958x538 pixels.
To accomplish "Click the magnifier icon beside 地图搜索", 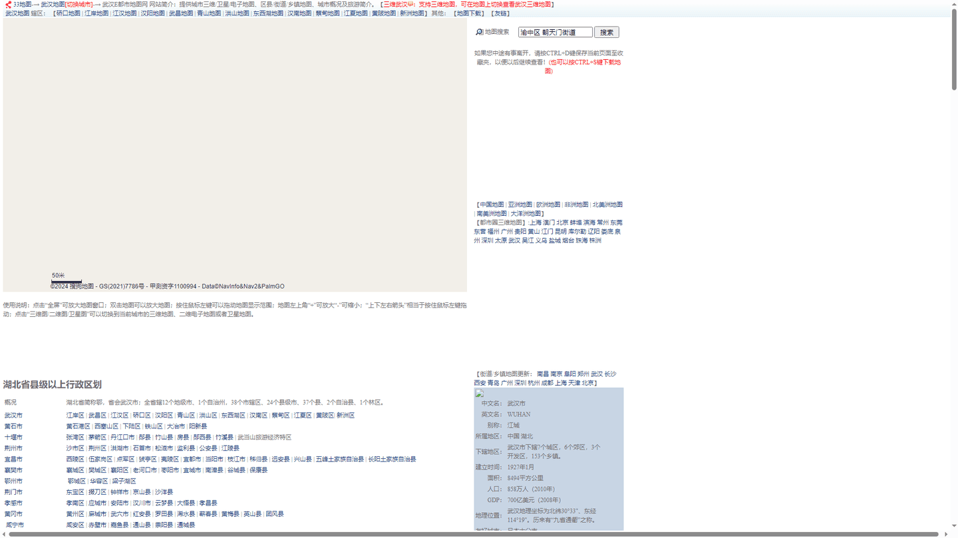I will pos(479,32).
